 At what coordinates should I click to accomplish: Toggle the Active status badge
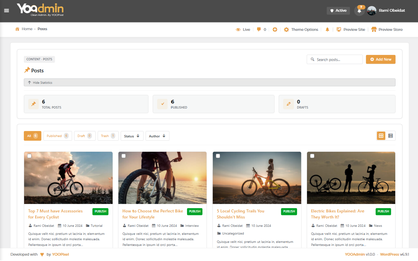tap(338, 11)
